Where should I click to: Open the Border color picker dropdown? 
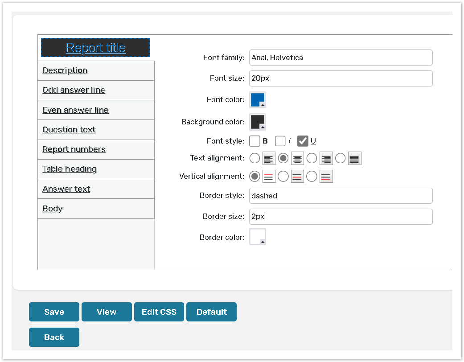(258, 237)
